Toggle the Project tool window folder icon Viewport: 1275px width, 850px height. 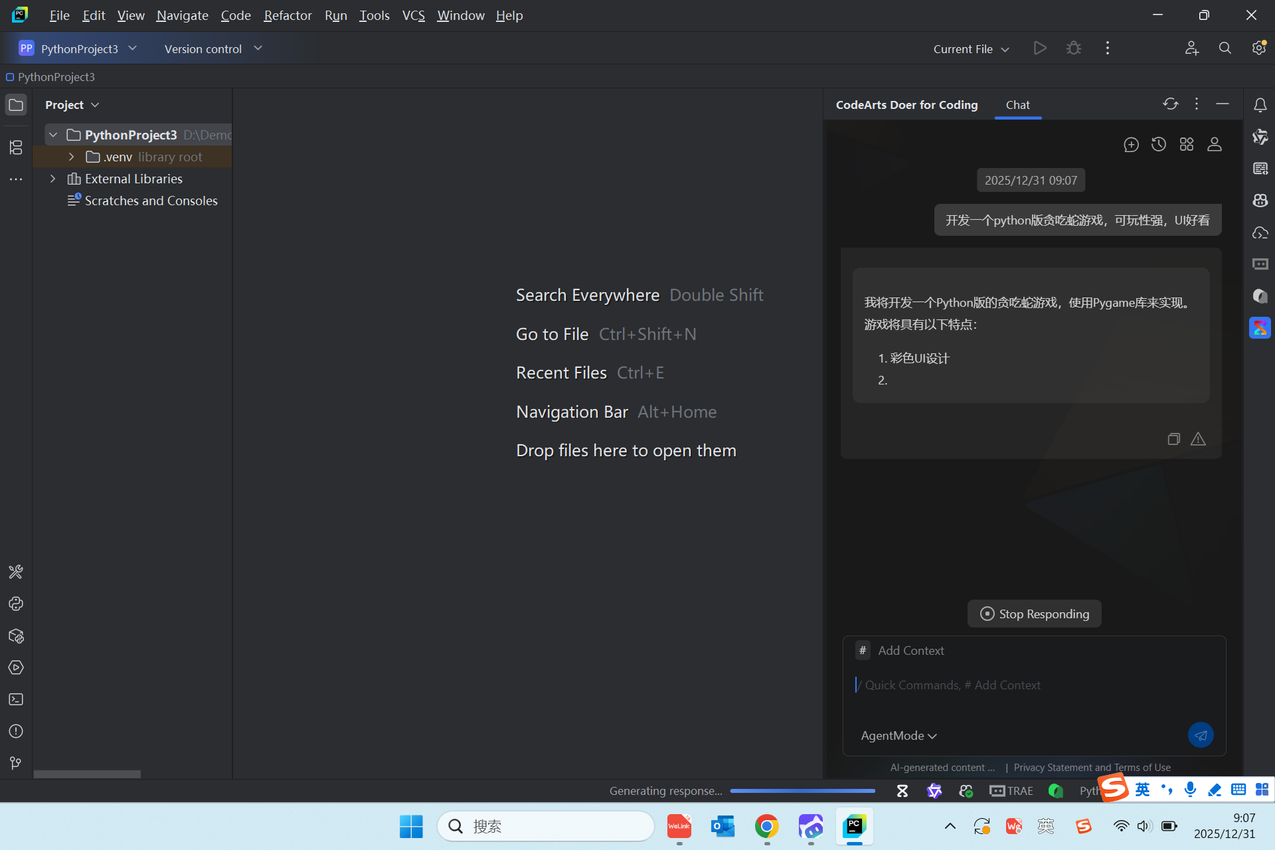click(x=16, y=105)
